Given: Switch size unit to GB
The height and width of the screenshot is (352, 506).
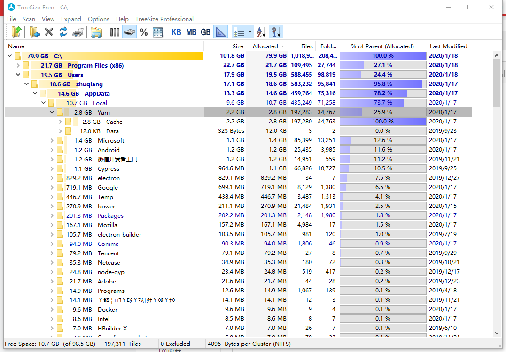Looking at the screenshot, I should click(x=206, y=32).
